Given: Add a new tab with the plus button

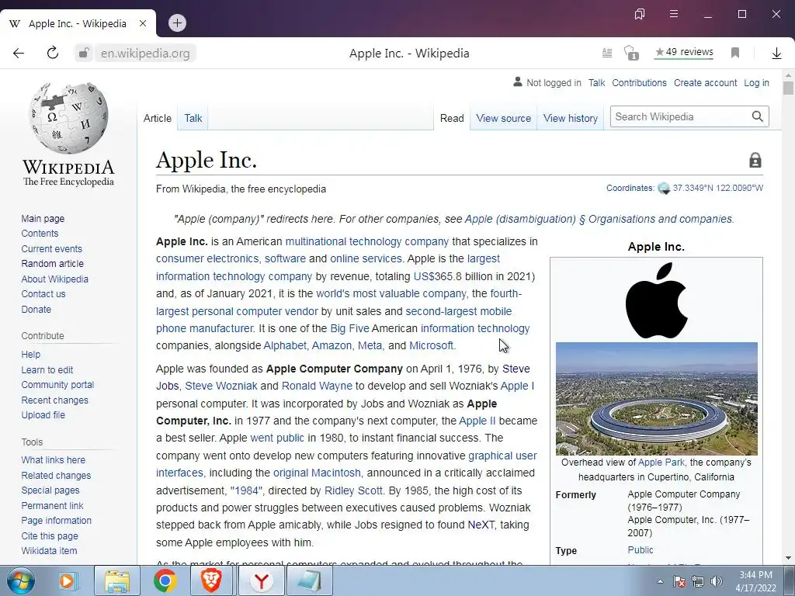Looking at the screenshot, I should coord(177,23).
